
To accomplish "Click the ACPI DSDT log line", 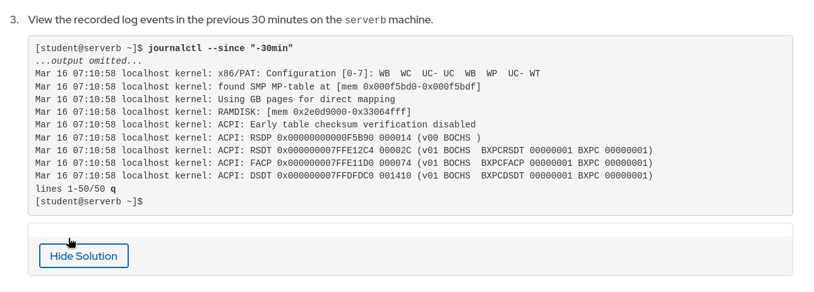I will click(x=344, y=175).
